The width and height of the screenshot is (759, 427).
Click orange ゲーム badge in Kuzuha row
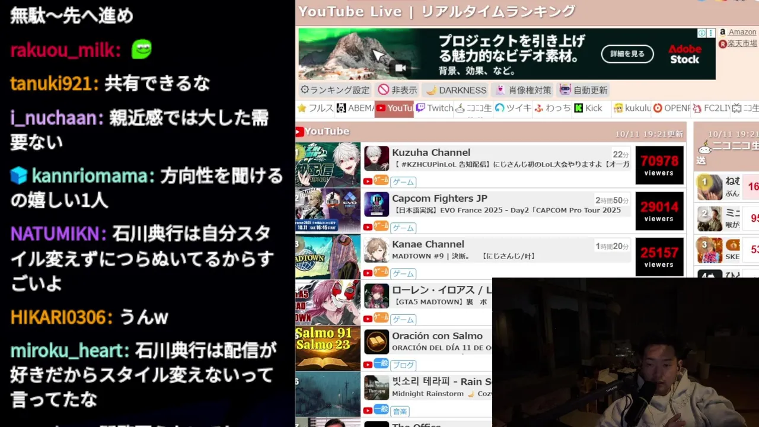381,180
